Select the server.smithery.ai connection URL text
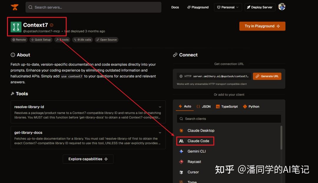This screenshot has width=318, height=183. coord(221,76)
